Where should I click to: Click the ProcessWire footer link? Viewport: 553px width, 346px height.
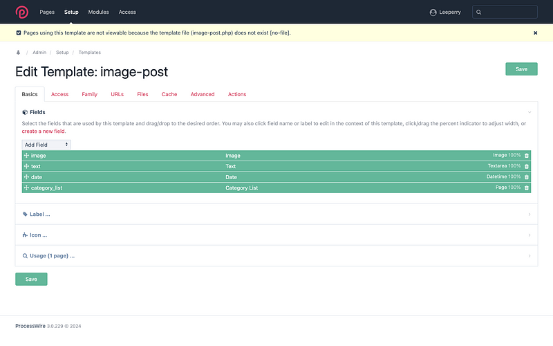[x=30, y=326]
